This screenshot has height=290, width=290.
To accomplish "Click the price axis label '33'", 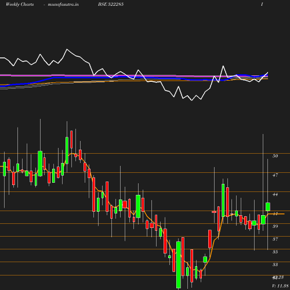I will [275, 264].
